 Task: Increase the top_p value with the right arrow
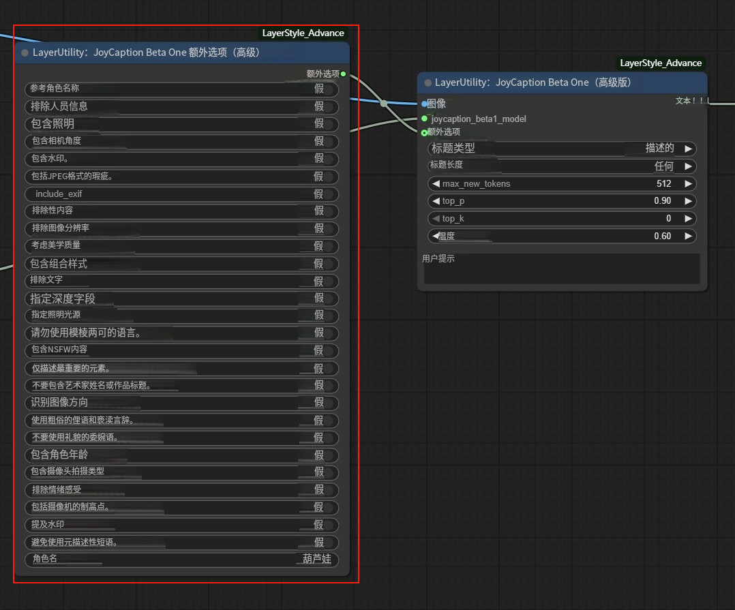coord(688,201)
